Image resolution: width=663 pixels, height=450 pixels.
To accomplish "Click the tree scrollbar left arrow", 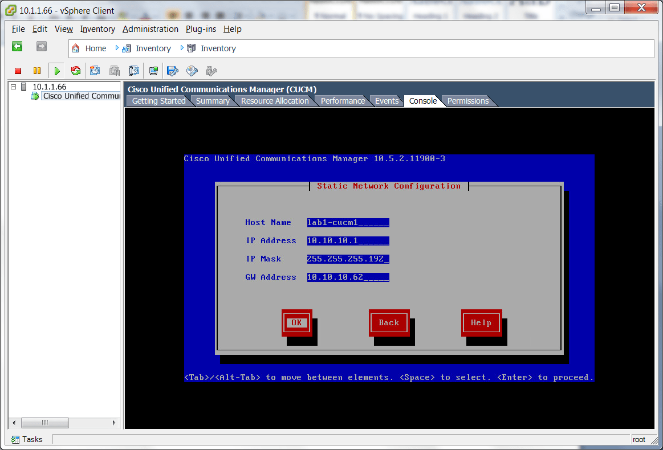I will [14, 423].
